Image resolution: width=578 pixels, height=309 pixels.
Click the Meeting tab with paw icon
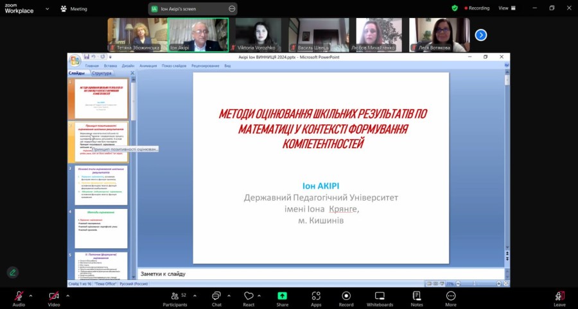coord(74,9)
